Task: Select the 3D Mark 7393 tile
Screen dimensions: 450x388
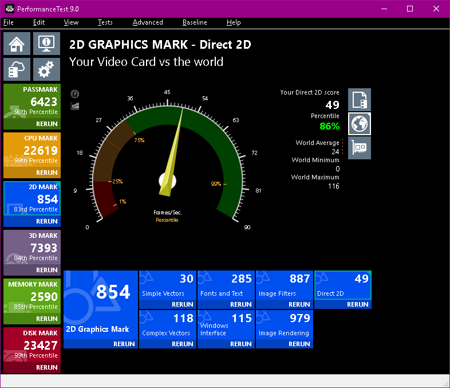Action: point(32,247)
